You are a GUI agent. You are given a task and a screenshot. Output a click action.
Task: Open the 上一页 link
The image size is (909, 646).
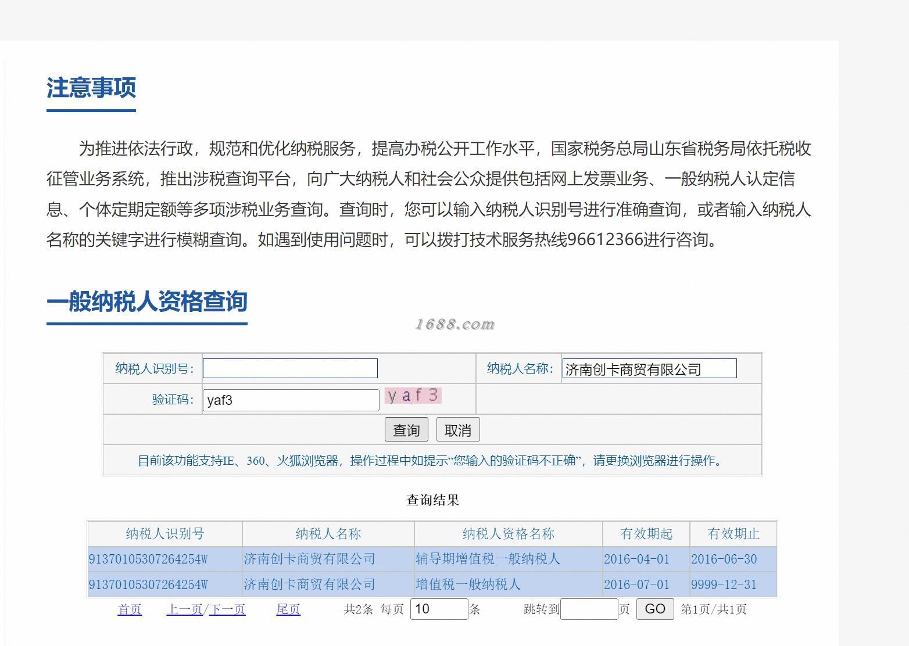coord(184,609)
